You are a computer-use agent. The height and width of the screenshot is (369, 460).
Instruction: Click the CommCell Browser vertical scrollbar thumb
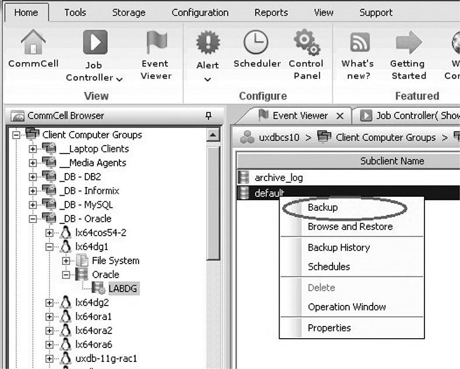pos(213,203)
